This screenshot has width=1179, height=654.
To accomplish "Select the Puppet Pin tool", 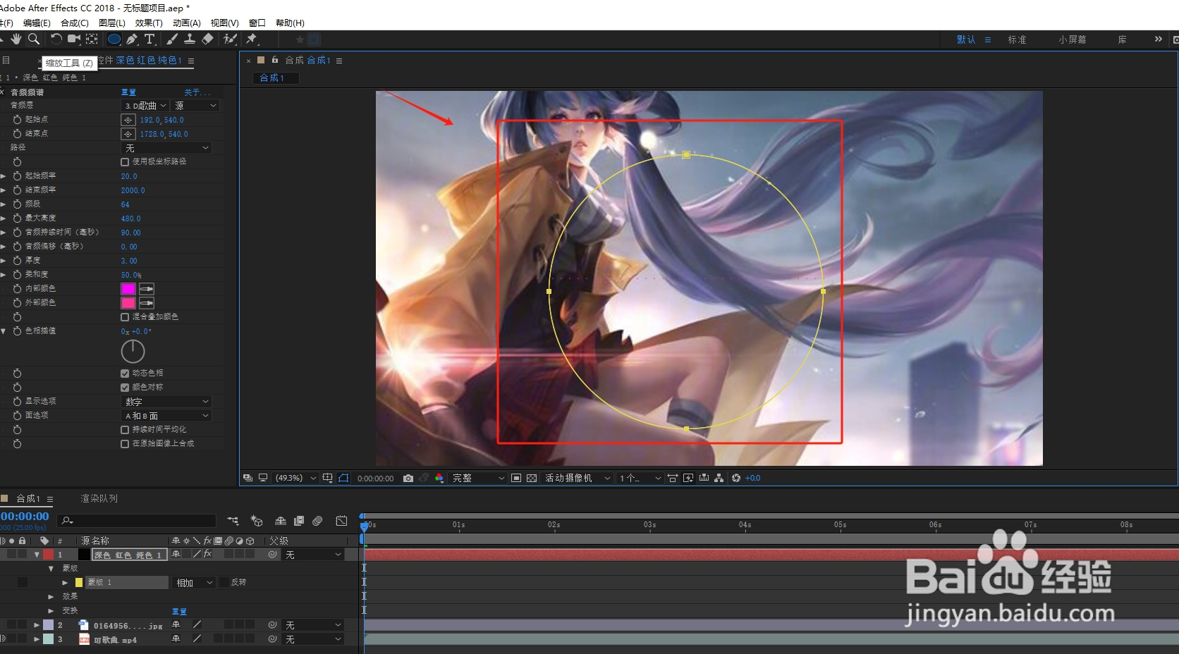I will [x=252, y=39].
